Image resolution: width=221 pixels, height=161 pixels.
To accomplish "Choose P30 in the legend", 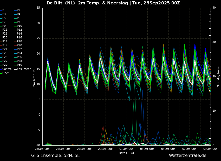I will tap(19, 65).
